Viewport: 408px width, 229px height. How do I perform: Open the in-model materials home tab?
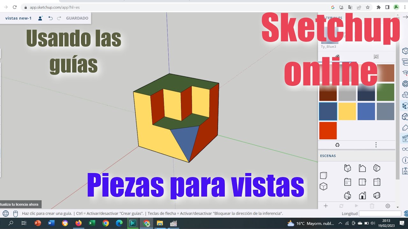coord(337,57)
